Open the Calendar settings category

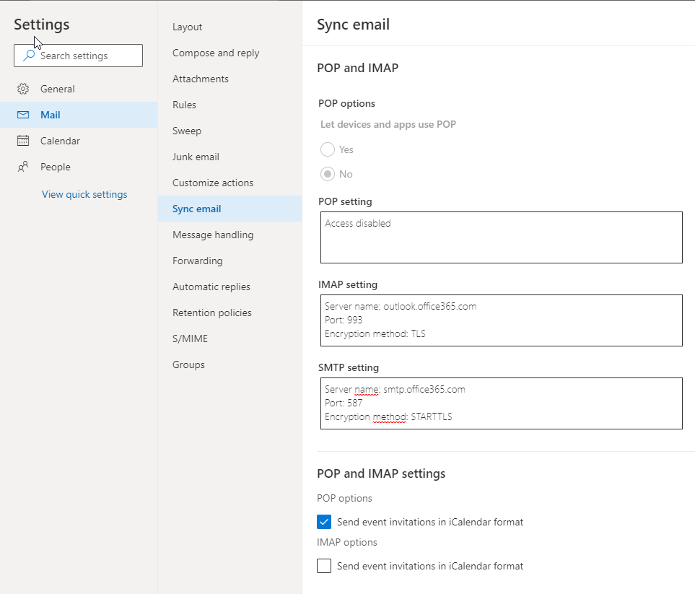[x=79, y=141]
